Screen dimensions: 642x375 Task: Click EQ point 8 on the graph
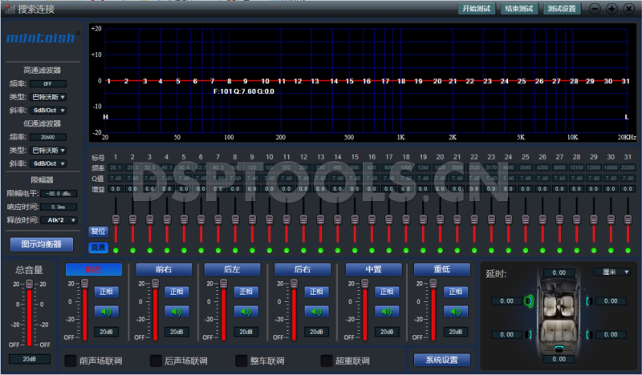[230, 81]
